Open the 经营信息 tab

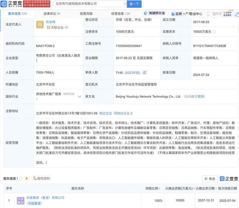[121, 14]
